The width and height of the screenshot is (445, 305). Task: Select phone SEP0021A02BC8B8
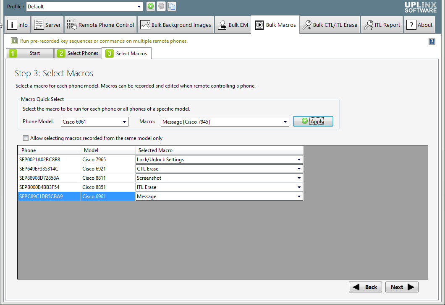point(50,160)
